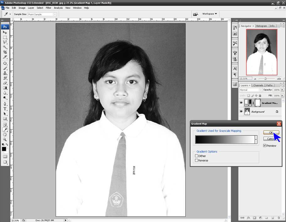The width and height of the screenshot is (286, 222).
Task: Select the Healing Brush tool
Action: [5, 64]
